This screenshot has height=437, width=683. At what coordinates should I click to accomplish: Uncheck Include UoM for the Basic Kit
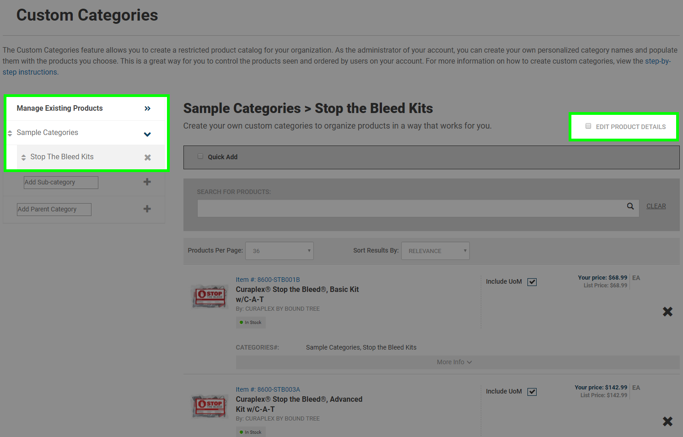(532, 282)
